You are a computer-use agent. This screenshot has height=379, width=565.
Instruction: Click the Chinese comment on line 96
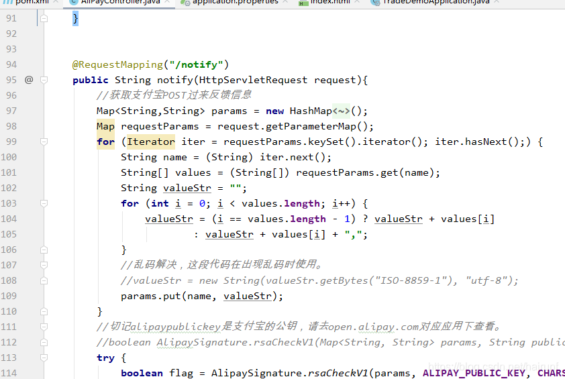point(174,95)
